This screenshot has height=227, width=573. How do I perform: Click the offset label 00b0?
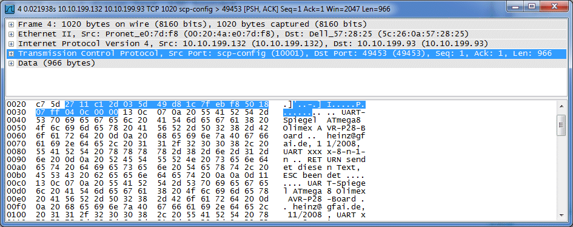(16, 177)
